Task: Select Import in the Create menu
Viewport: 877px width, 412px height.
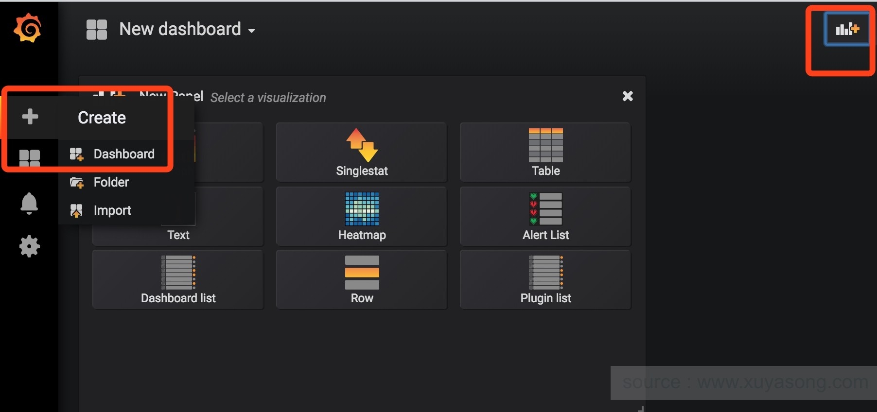Action: coord(112,210)
